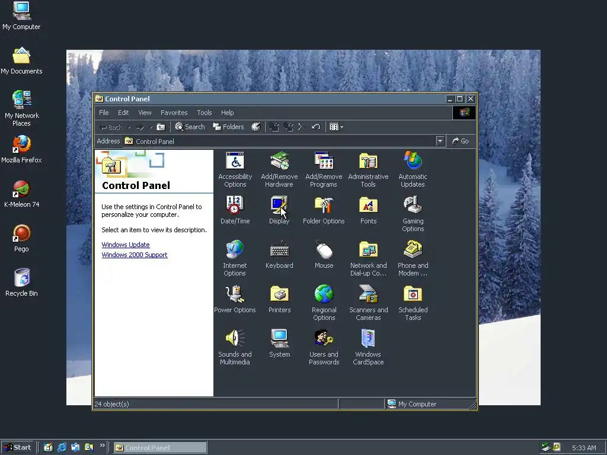Open the Mouse applet

click(x=324, y=255)
